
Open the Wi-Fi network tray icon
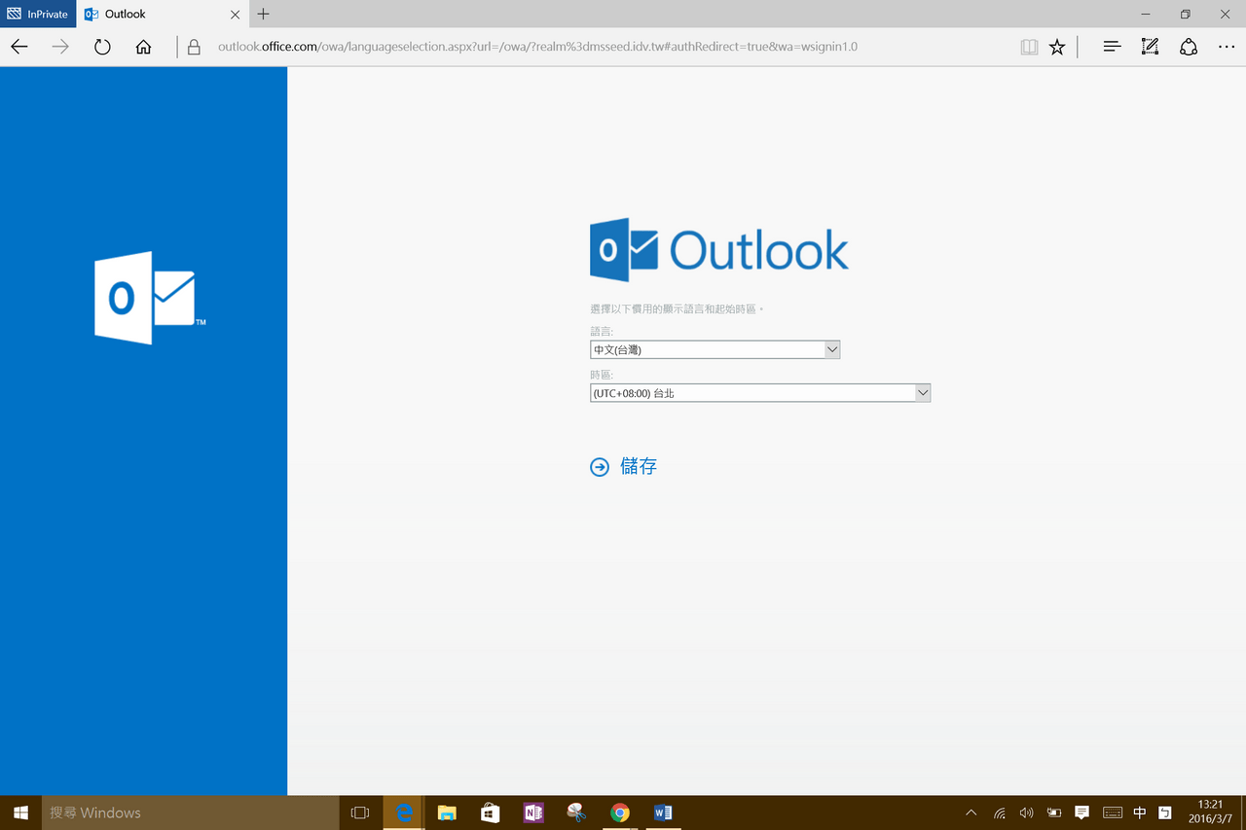[x=1000, y=812]
